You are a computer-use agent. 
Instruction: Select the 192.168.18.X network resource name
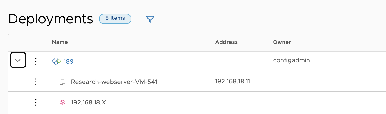88,102
